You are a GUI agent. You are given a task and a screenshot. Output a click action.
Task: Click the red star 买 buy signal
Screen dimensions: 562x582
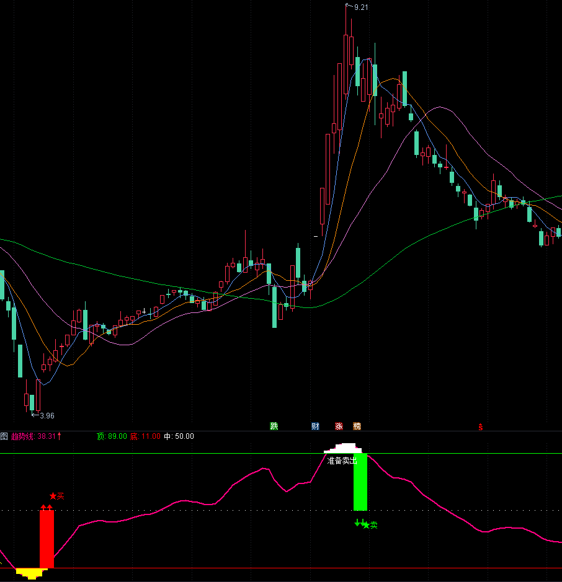point(56,496)
